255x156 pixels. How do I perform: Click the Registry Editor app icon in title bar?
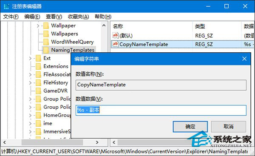(x=6, y=6)
